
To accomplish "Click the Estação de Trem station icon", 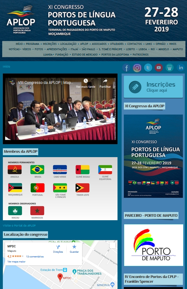I will pos(65,270).
